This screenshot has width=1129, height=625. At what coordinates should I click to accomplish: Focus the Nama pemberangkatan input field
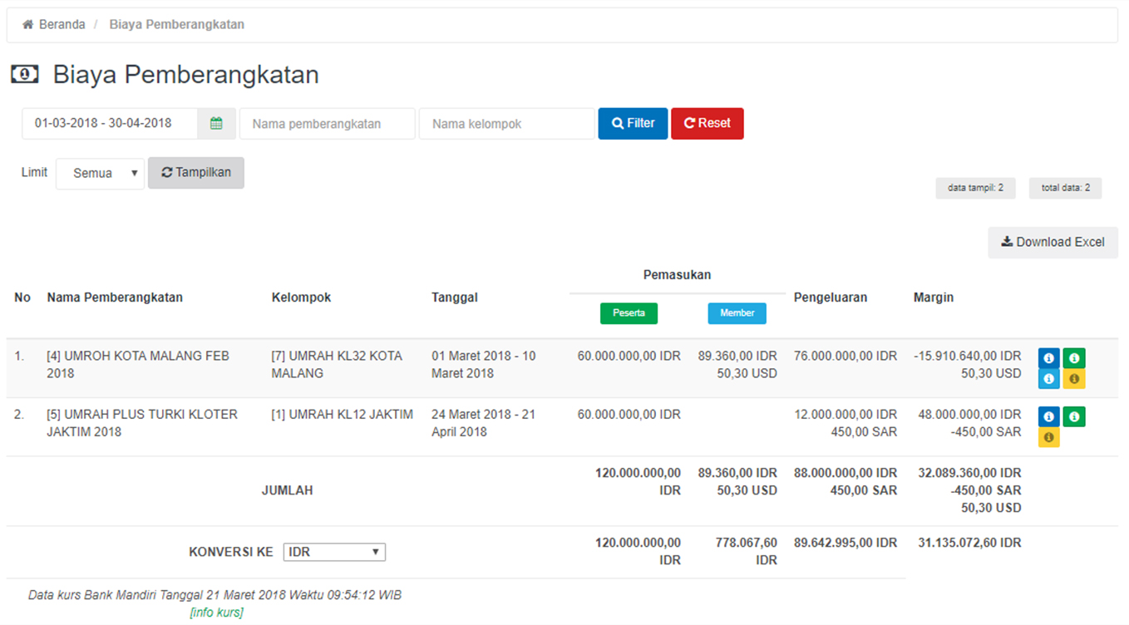pos(327,124)
